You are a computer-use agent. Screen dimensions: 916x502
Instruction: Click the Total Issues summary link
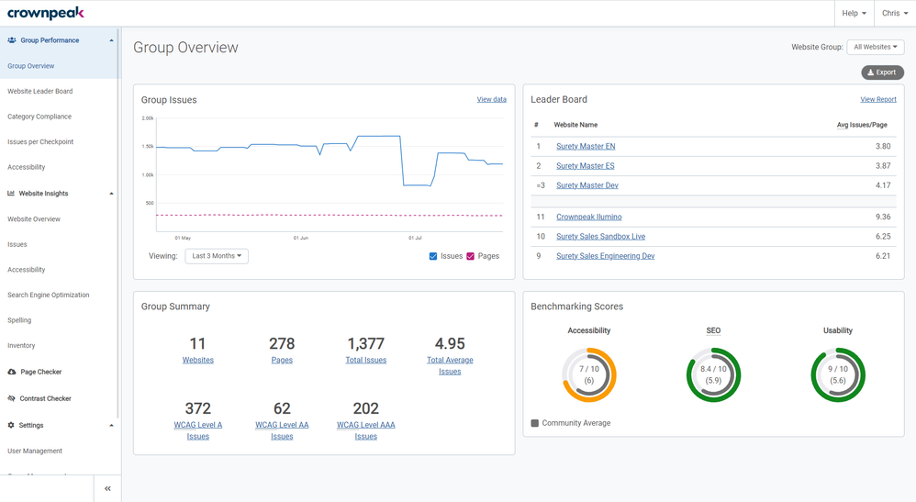[365, 360]
